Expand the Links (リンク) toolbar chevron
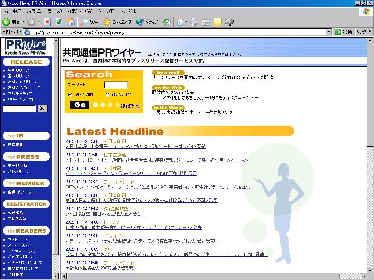 tap(370, 31)
